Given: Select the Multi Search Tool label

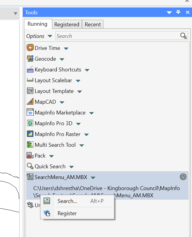Looking at the screenshot, I should point(55,145).
